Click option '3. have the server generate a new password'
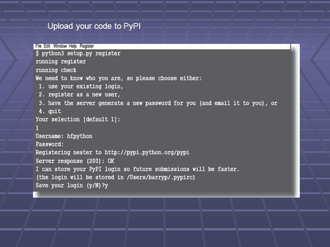This screenshot has height=247, width=330. coord(158,103)
